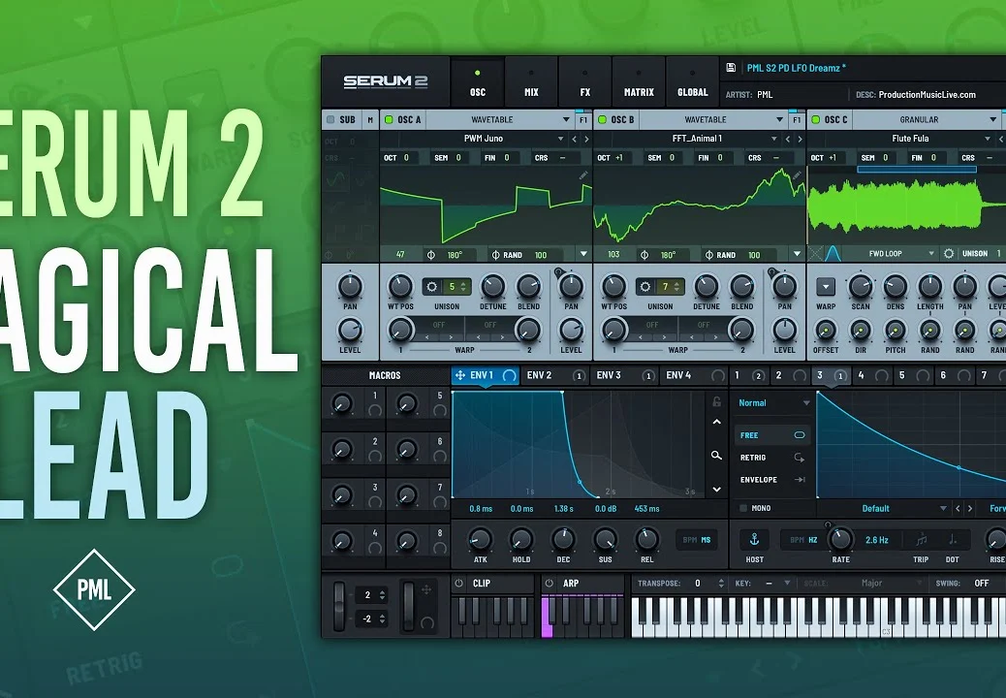
Task: Open the LFO Default shape dropdown
Action: pyautogui.click(x=883, y=508)
